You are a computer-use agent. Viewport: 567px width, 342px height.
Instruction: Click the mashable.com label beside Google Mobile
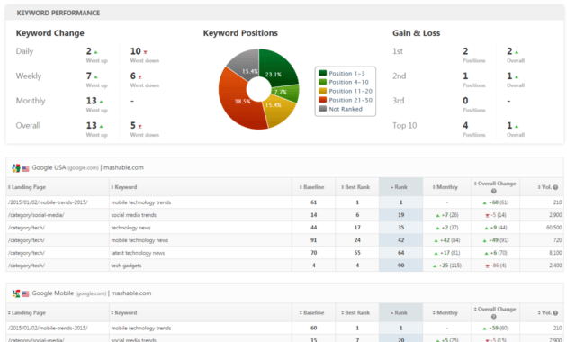click(131, 293)
